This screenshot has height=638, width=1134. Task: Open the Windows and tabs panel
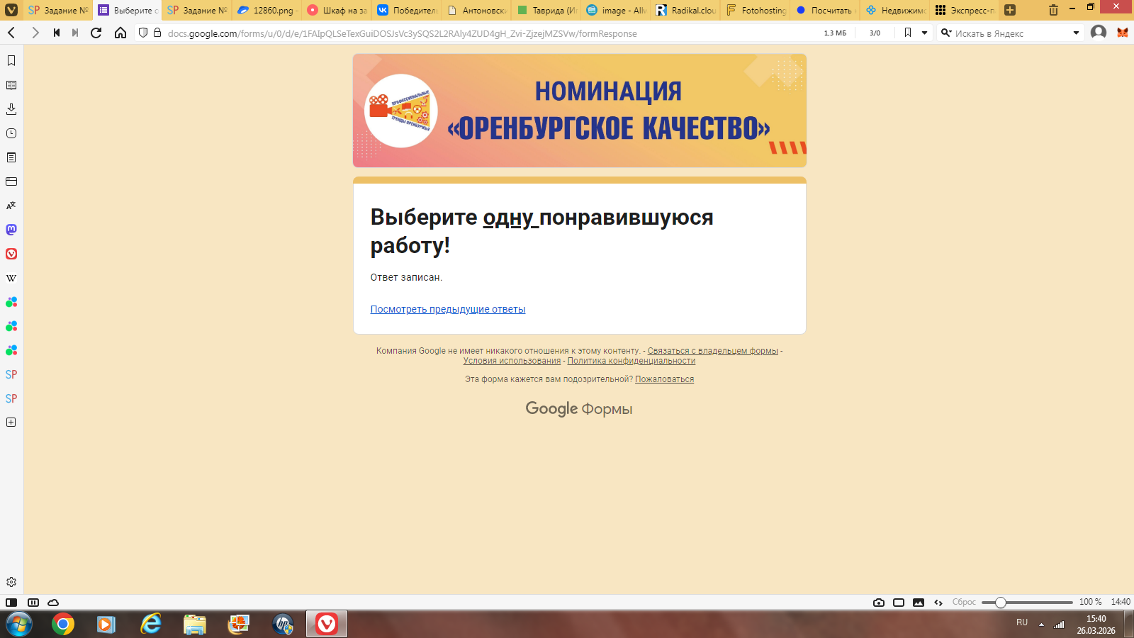[x=11, y=181]
